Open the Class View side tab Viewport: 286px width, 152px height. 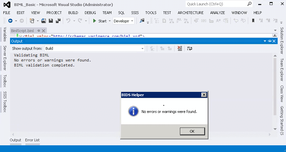(x=282, y=94)
